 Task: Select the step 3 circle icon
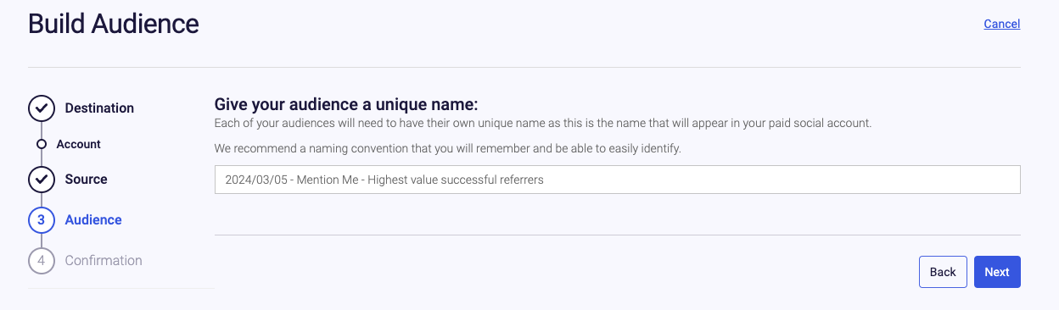pos(42,220)
